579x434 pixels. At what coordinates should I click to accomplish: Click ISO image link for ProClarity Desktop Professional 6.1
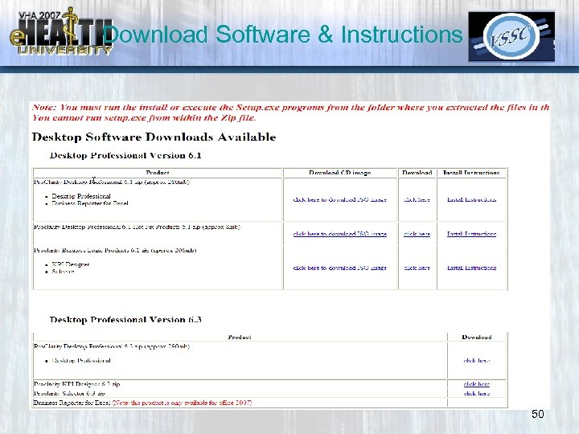click(x=339, y=199)
